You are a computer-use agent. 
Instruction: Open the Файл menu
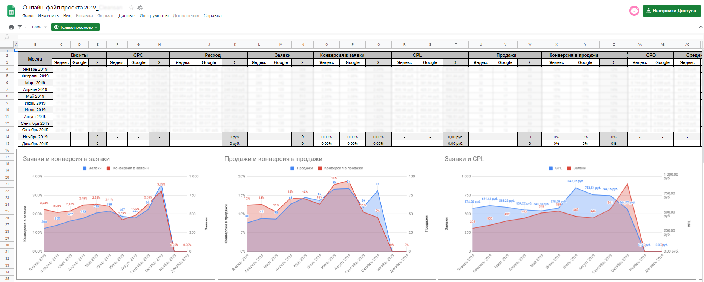pyautogui.click(x=28, y=16)
